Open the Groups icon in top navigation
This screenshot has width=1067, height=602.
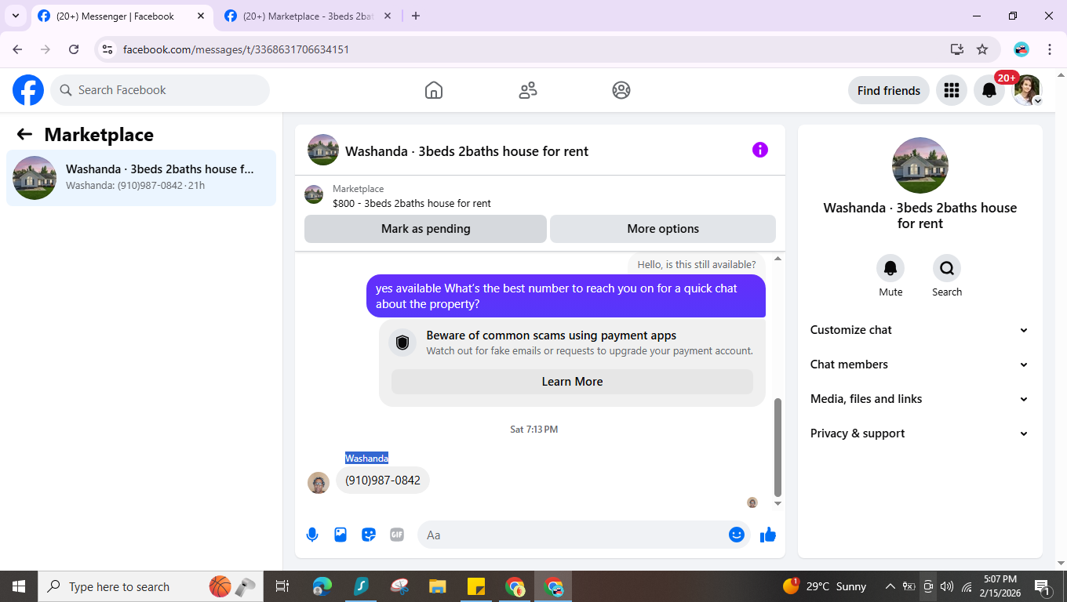point(621,90)
